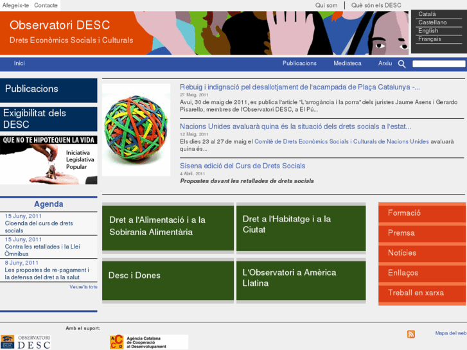
Task: Open the Iniciativa Legislativa Popular banner
Action: [49, 160]
